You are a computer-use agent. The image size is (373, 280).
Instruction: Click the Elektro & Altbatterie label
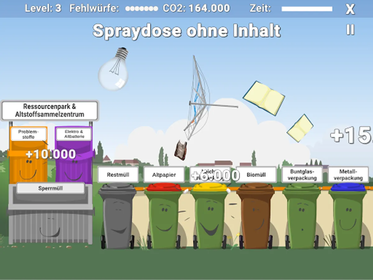pos(74,134)
